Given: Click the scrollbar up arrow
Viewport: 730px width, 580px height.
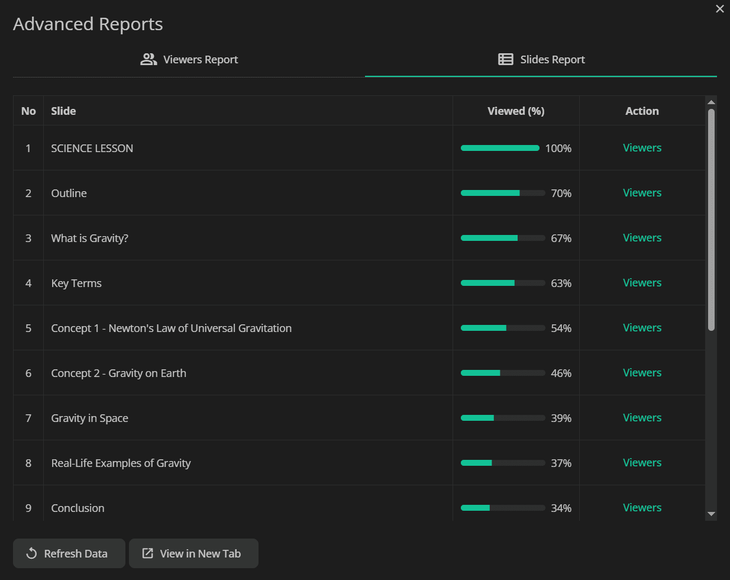Looking at the screenshot, I should point(712,102).
